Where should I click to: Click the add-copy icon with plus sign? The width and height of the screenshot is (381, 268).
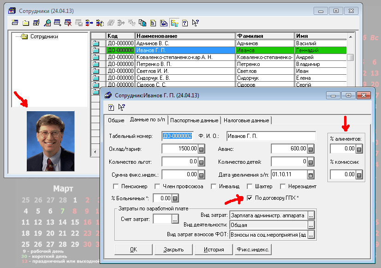pos(58,23)
